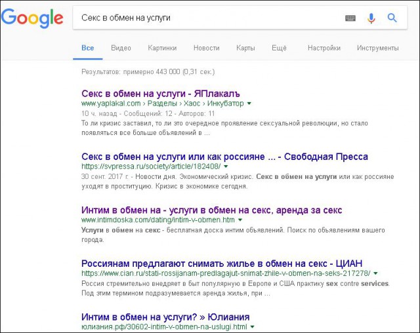Switch to the Картинки tab

[x=162, y=48]
